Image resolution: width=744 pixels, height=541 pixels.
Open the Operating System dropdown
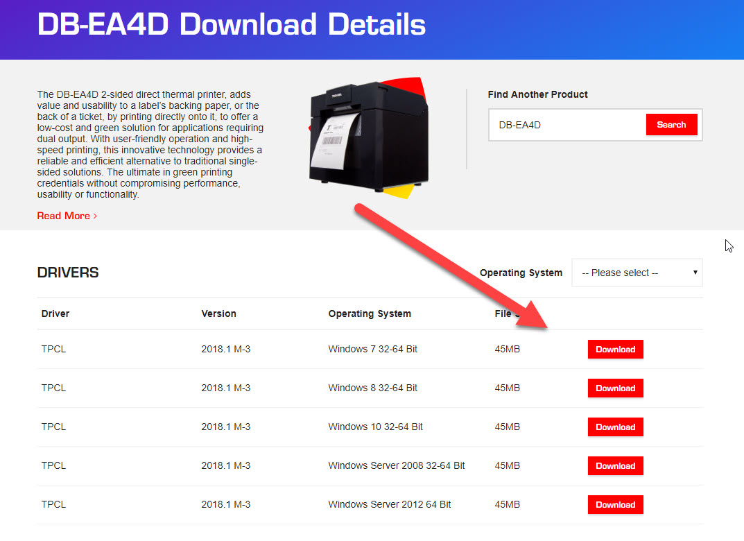(637, 273)
